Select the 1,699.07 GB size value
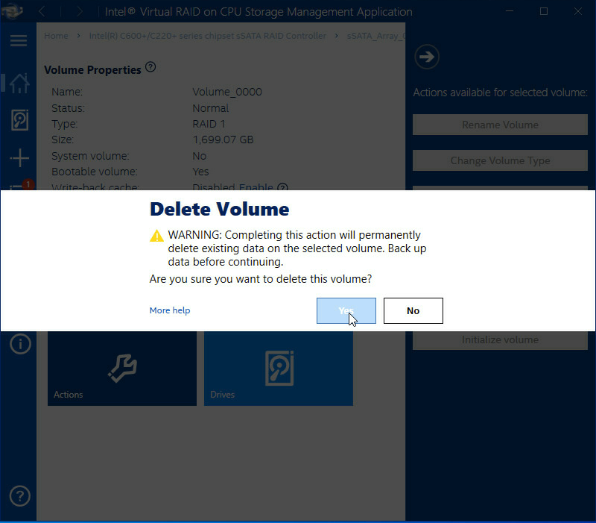596x523 pixels. click(x=223, y=140)
